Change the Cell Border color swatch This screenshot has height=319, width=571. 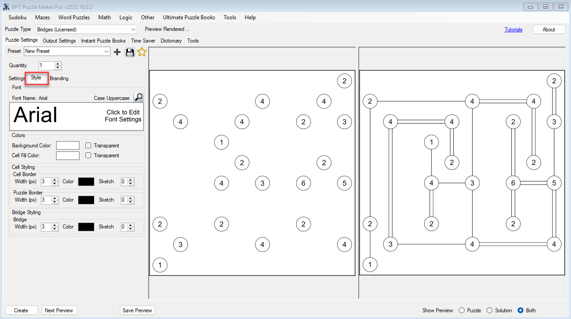(x=86, y=181)
